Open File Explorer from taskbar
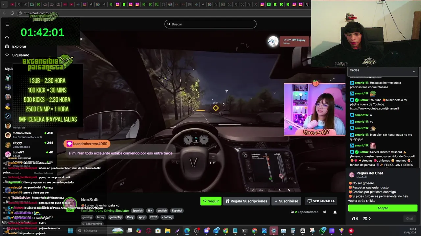Image resolution: width=421 pixels, height=236 pixels. point(167,231)
